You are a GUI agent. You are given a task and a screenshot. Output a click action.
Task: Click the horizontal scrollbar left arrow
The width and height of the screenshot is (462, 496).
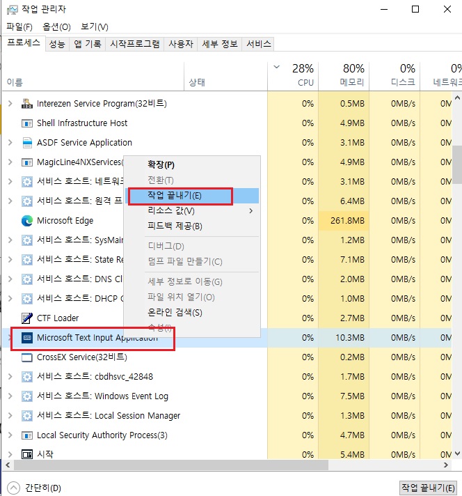[8, 465]
